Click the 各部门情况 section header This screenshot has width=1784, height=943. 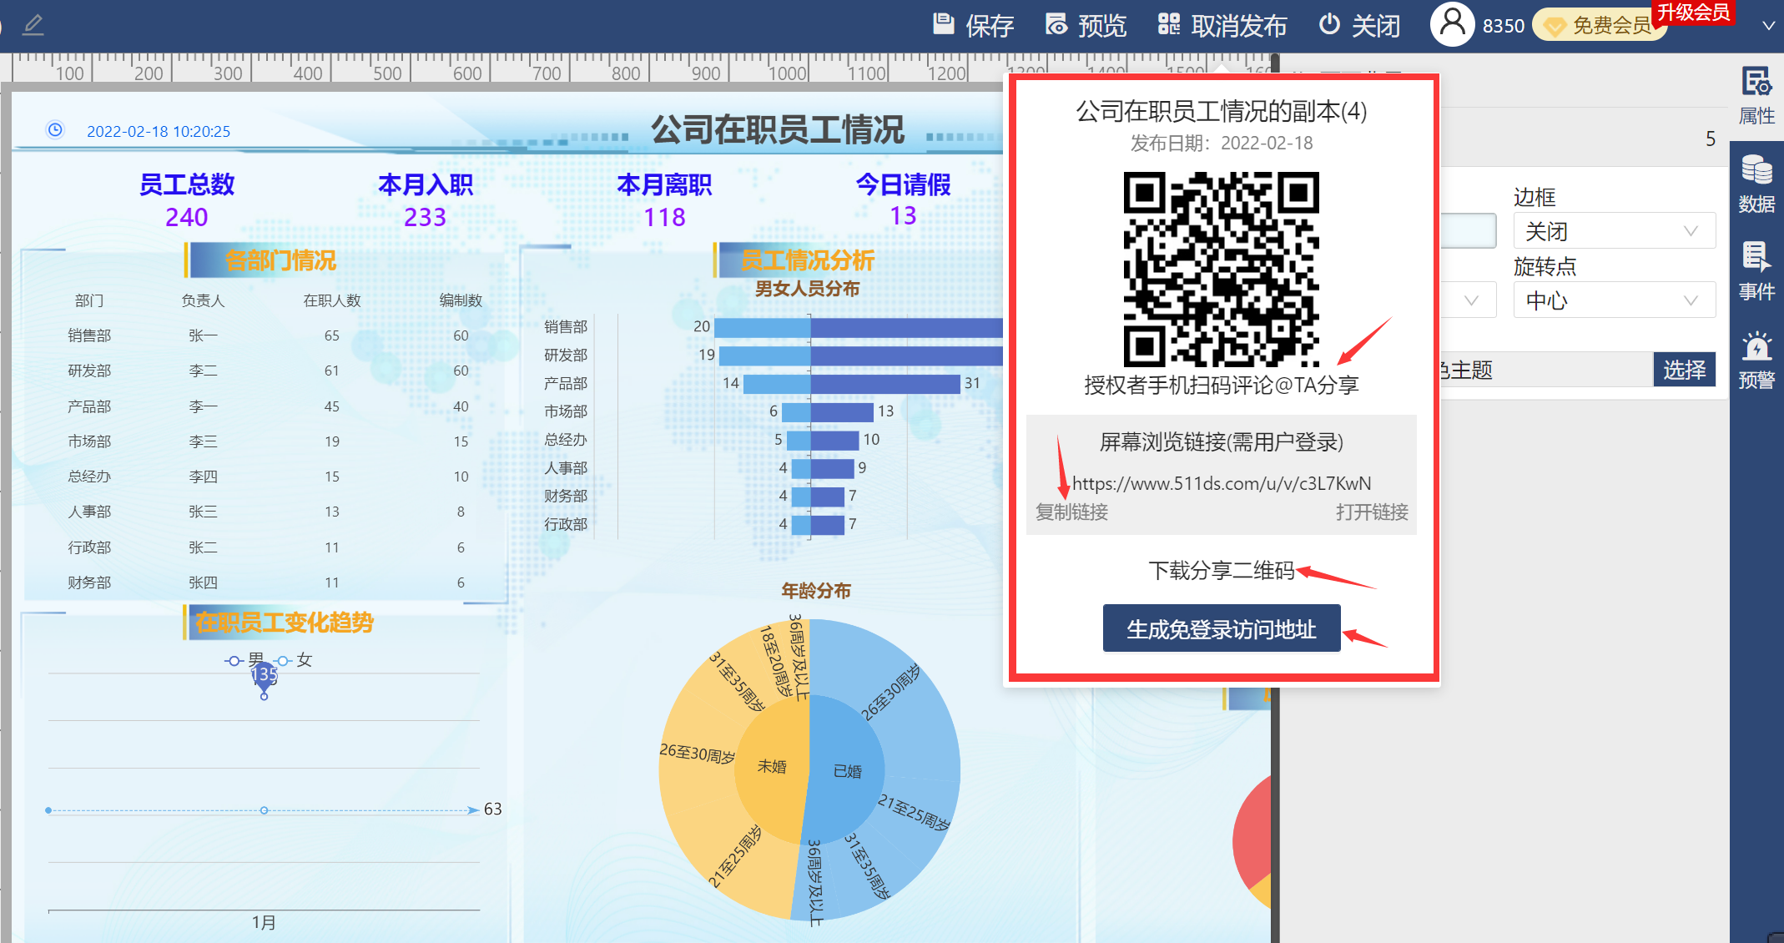280,260
